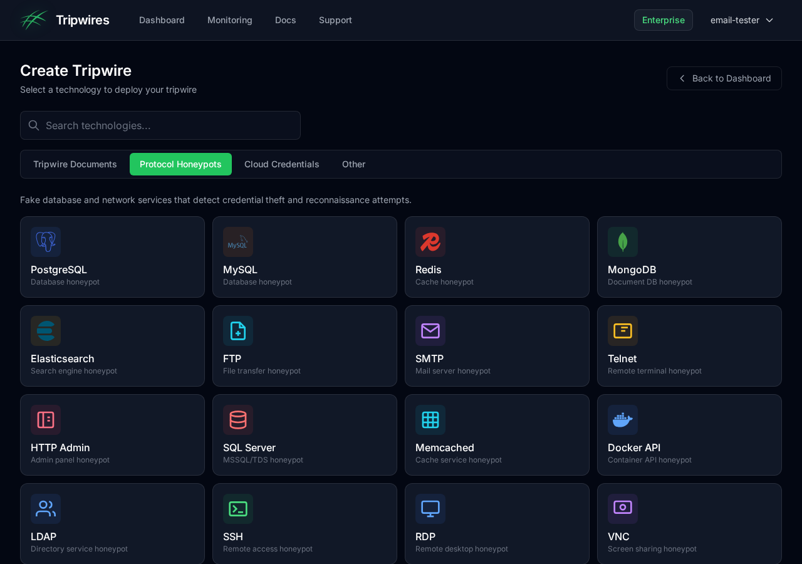
Task: Pick the Docker API whale icon
Action: coord(623,420)
